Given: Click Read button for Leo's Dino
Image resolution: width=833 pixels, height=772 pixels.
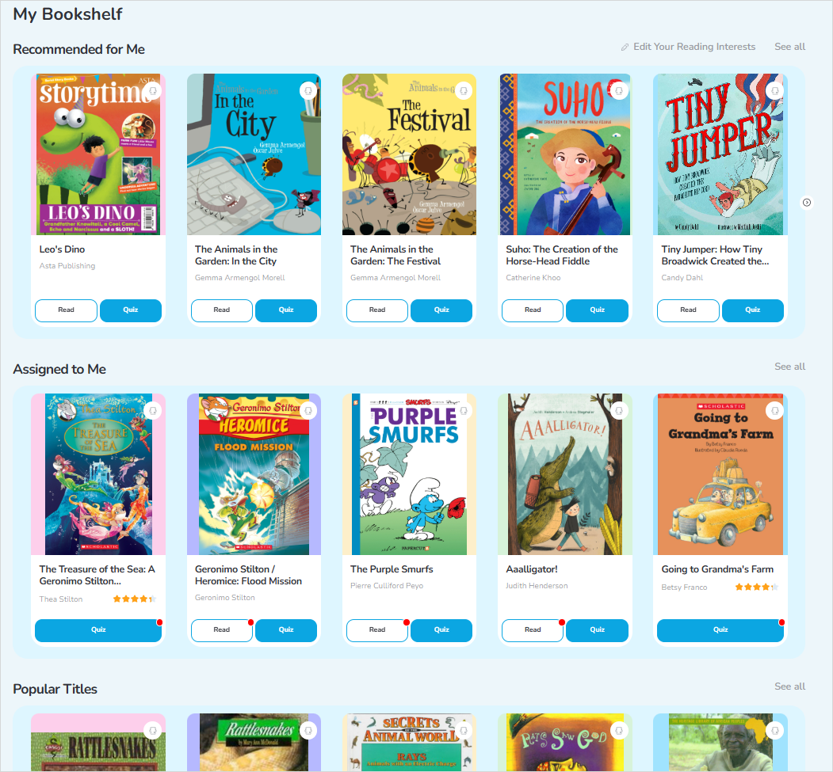Looking at the screenshot, I should [x=67, y=310].
